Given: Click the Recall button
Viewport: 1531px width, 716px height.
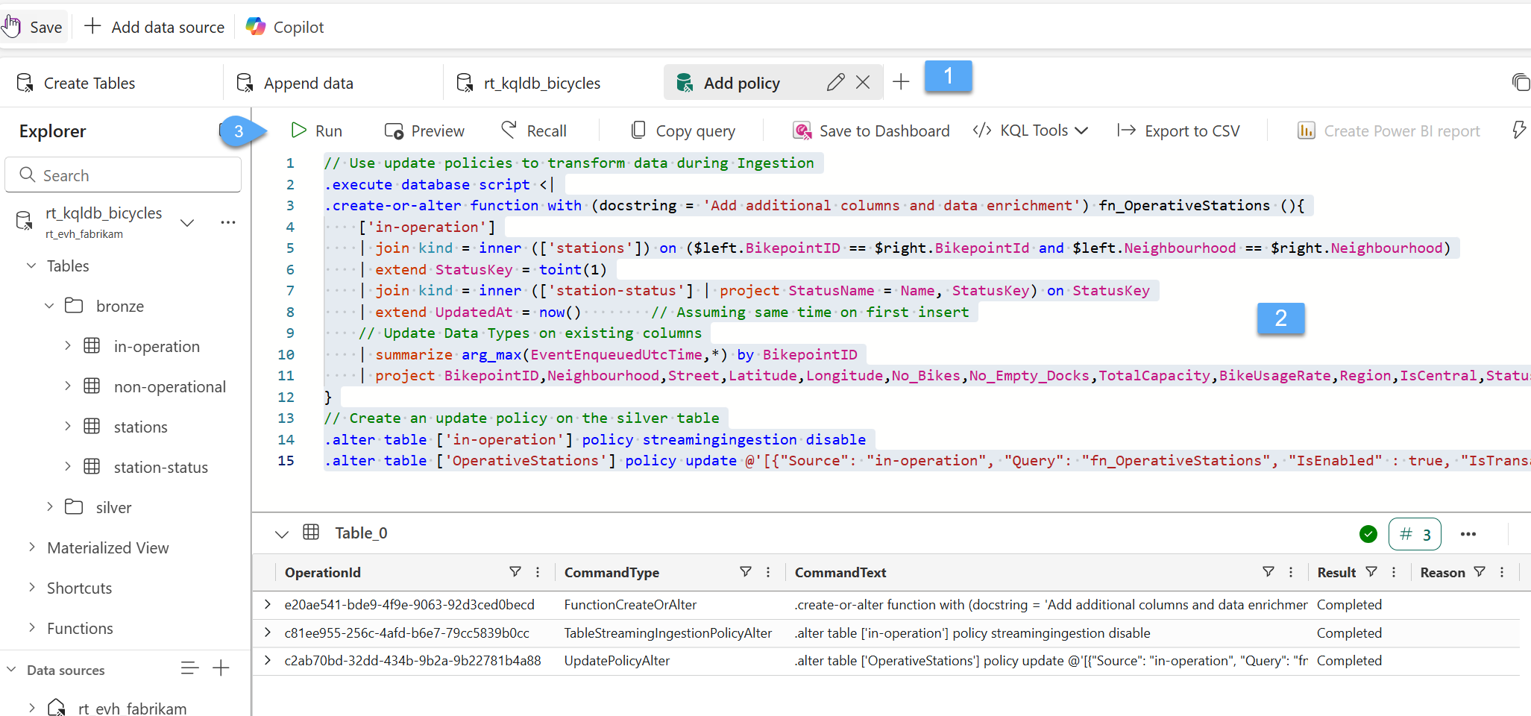Looking at the screenshot, I should 534,131.
